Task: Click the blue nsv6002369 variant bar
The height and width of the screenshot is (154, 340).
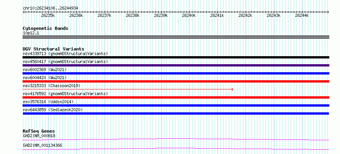Action: (176, 73)
